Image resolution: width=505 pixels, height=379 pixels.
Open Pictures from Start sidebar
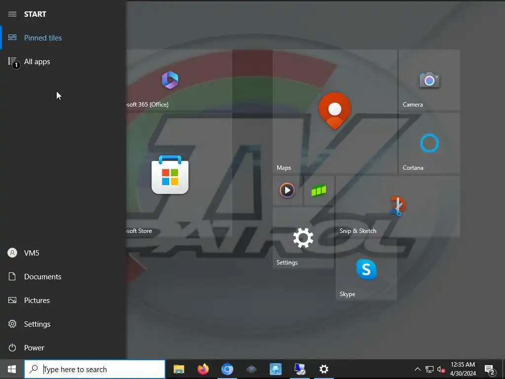click(63, 301)
